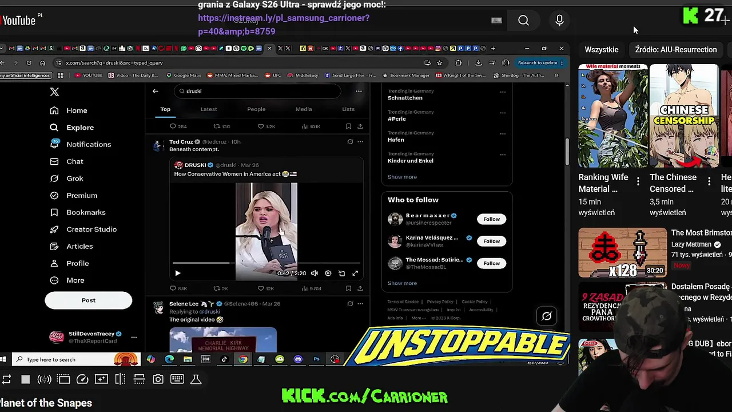Image resolution: width=732 pixels, height=412 pixels.
Task: Open Home in the X sidebar
Action: [69, 110]
